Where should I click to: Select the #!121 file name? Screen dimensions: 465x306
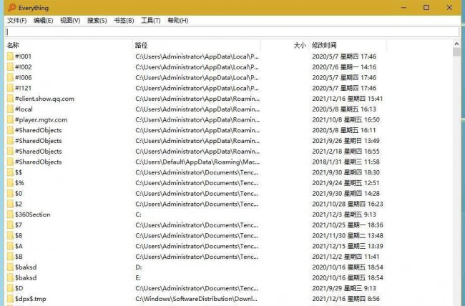pyautogui.click(x=23, y=88)
